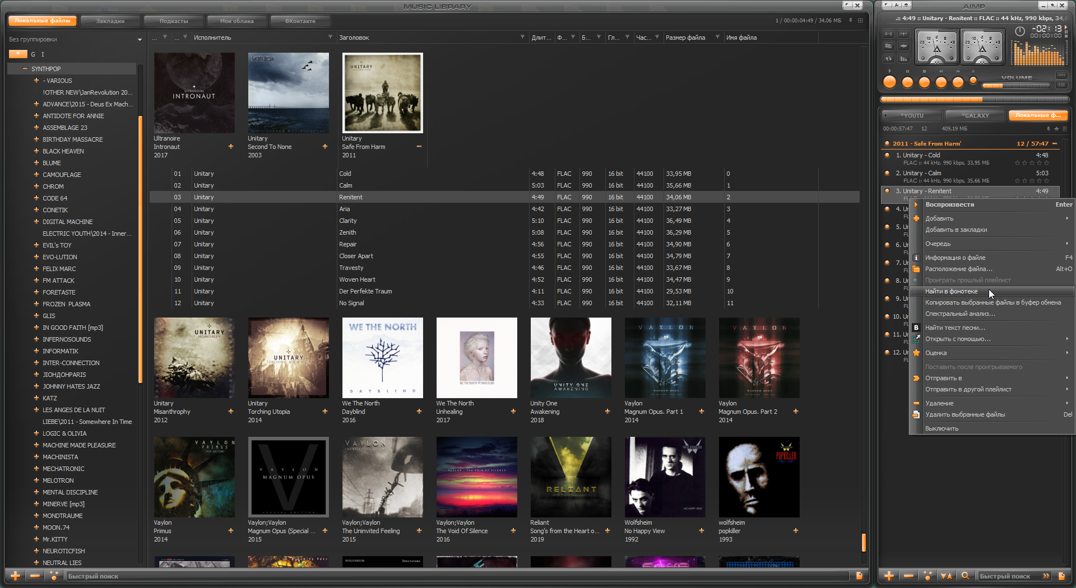Screen dimensions: 1076x588
Task: Expand the MACHINISTA folder
Action: [36, 457]
